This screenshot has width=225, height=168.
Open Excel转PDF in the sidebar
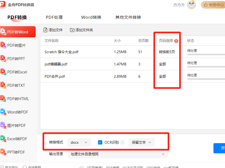(x=17, y=139)
